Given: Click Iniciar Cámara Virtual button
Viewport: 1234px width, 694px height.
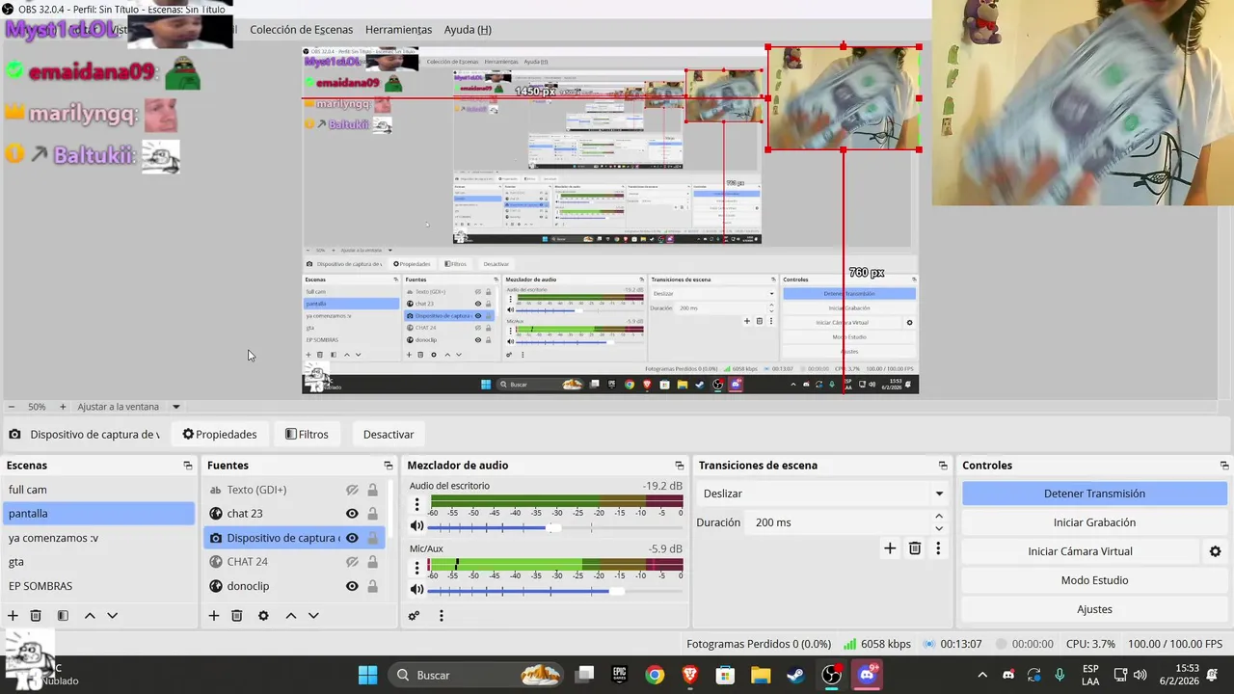Looking at the screenshot, I should tap(1080, 551).
